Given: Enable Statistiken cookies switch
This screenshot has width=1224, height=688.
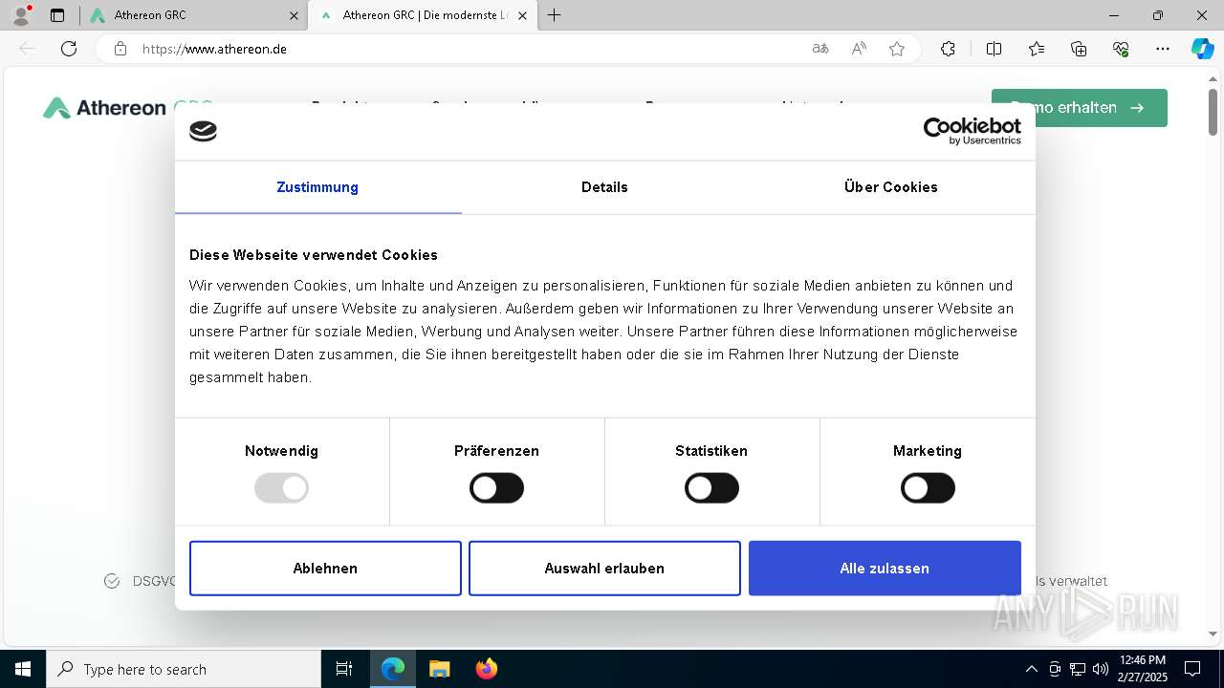Looking at the screenshot, I should click(711, 488).
